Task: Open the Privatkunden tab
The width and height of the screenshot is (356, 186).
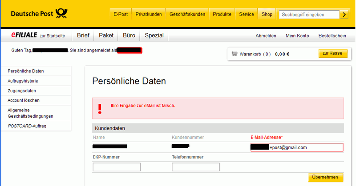Action: pos(149,14)
